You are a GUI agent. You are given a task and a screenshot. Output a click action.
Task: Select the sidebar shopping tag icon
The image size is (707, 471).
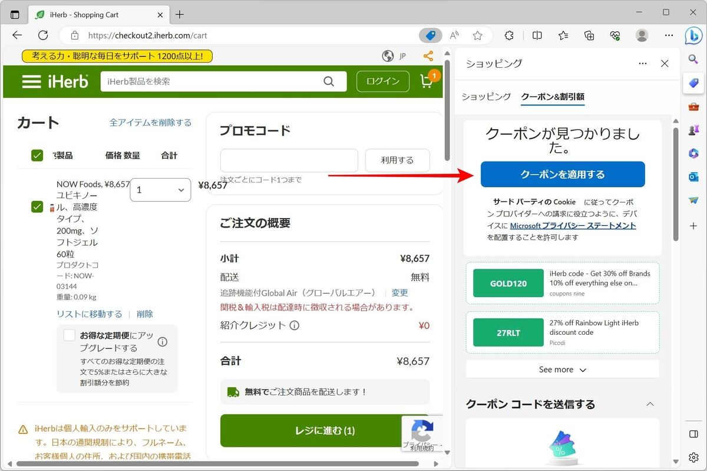click(693, 83)
